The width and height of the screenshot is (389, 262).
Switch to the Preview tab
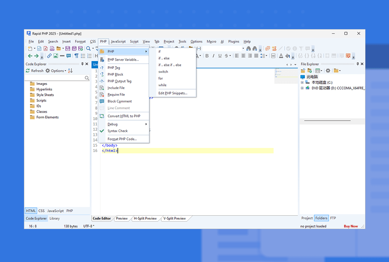[122, 219]
